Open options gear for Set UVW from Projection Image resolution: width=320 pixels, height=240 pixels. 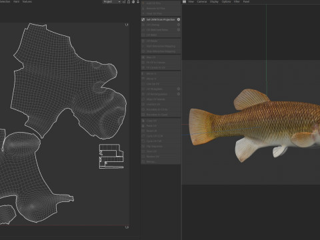[x=179, y=19]
